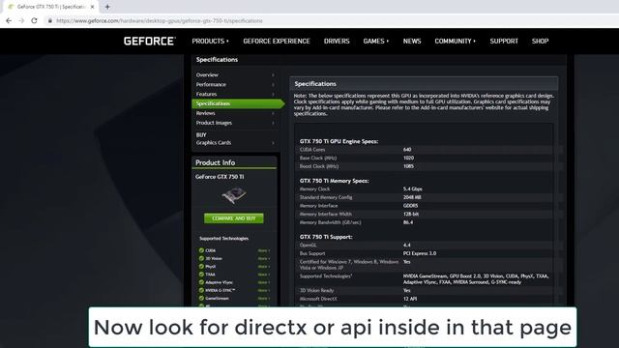Screen dimensions: 619x348
Task: Click the check icon next to NVIDIA G-SYNC
Action: (x=201, y=290)
